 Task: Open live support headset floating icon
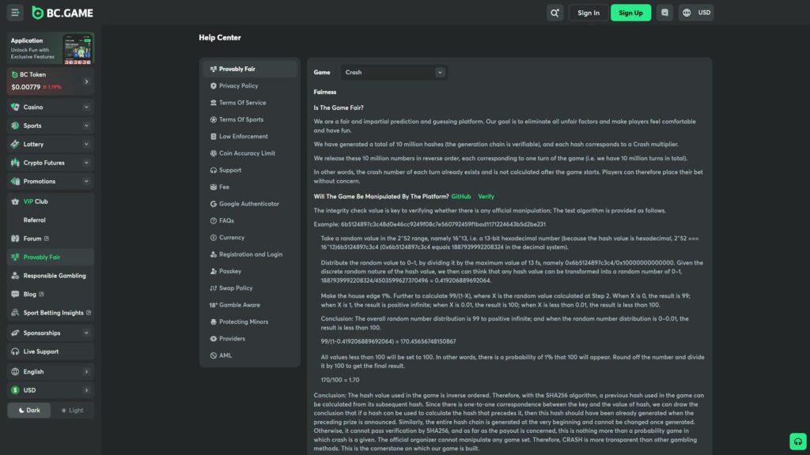pos(797,442)
